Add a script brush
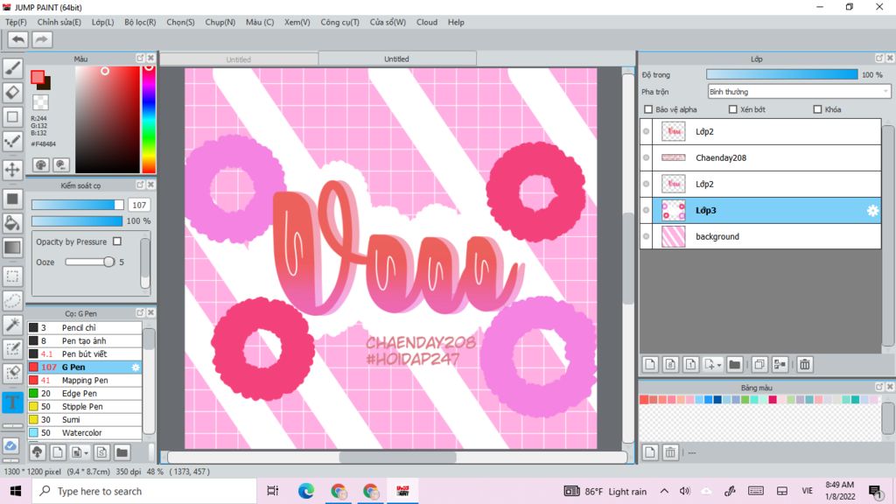The height and width of the screenshot is (504, 896). (101, 452)
